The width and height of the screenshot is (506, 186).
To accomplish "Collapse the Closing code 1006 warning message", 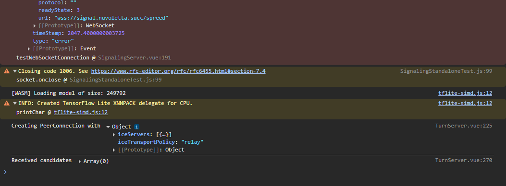I will coord(14,71).
